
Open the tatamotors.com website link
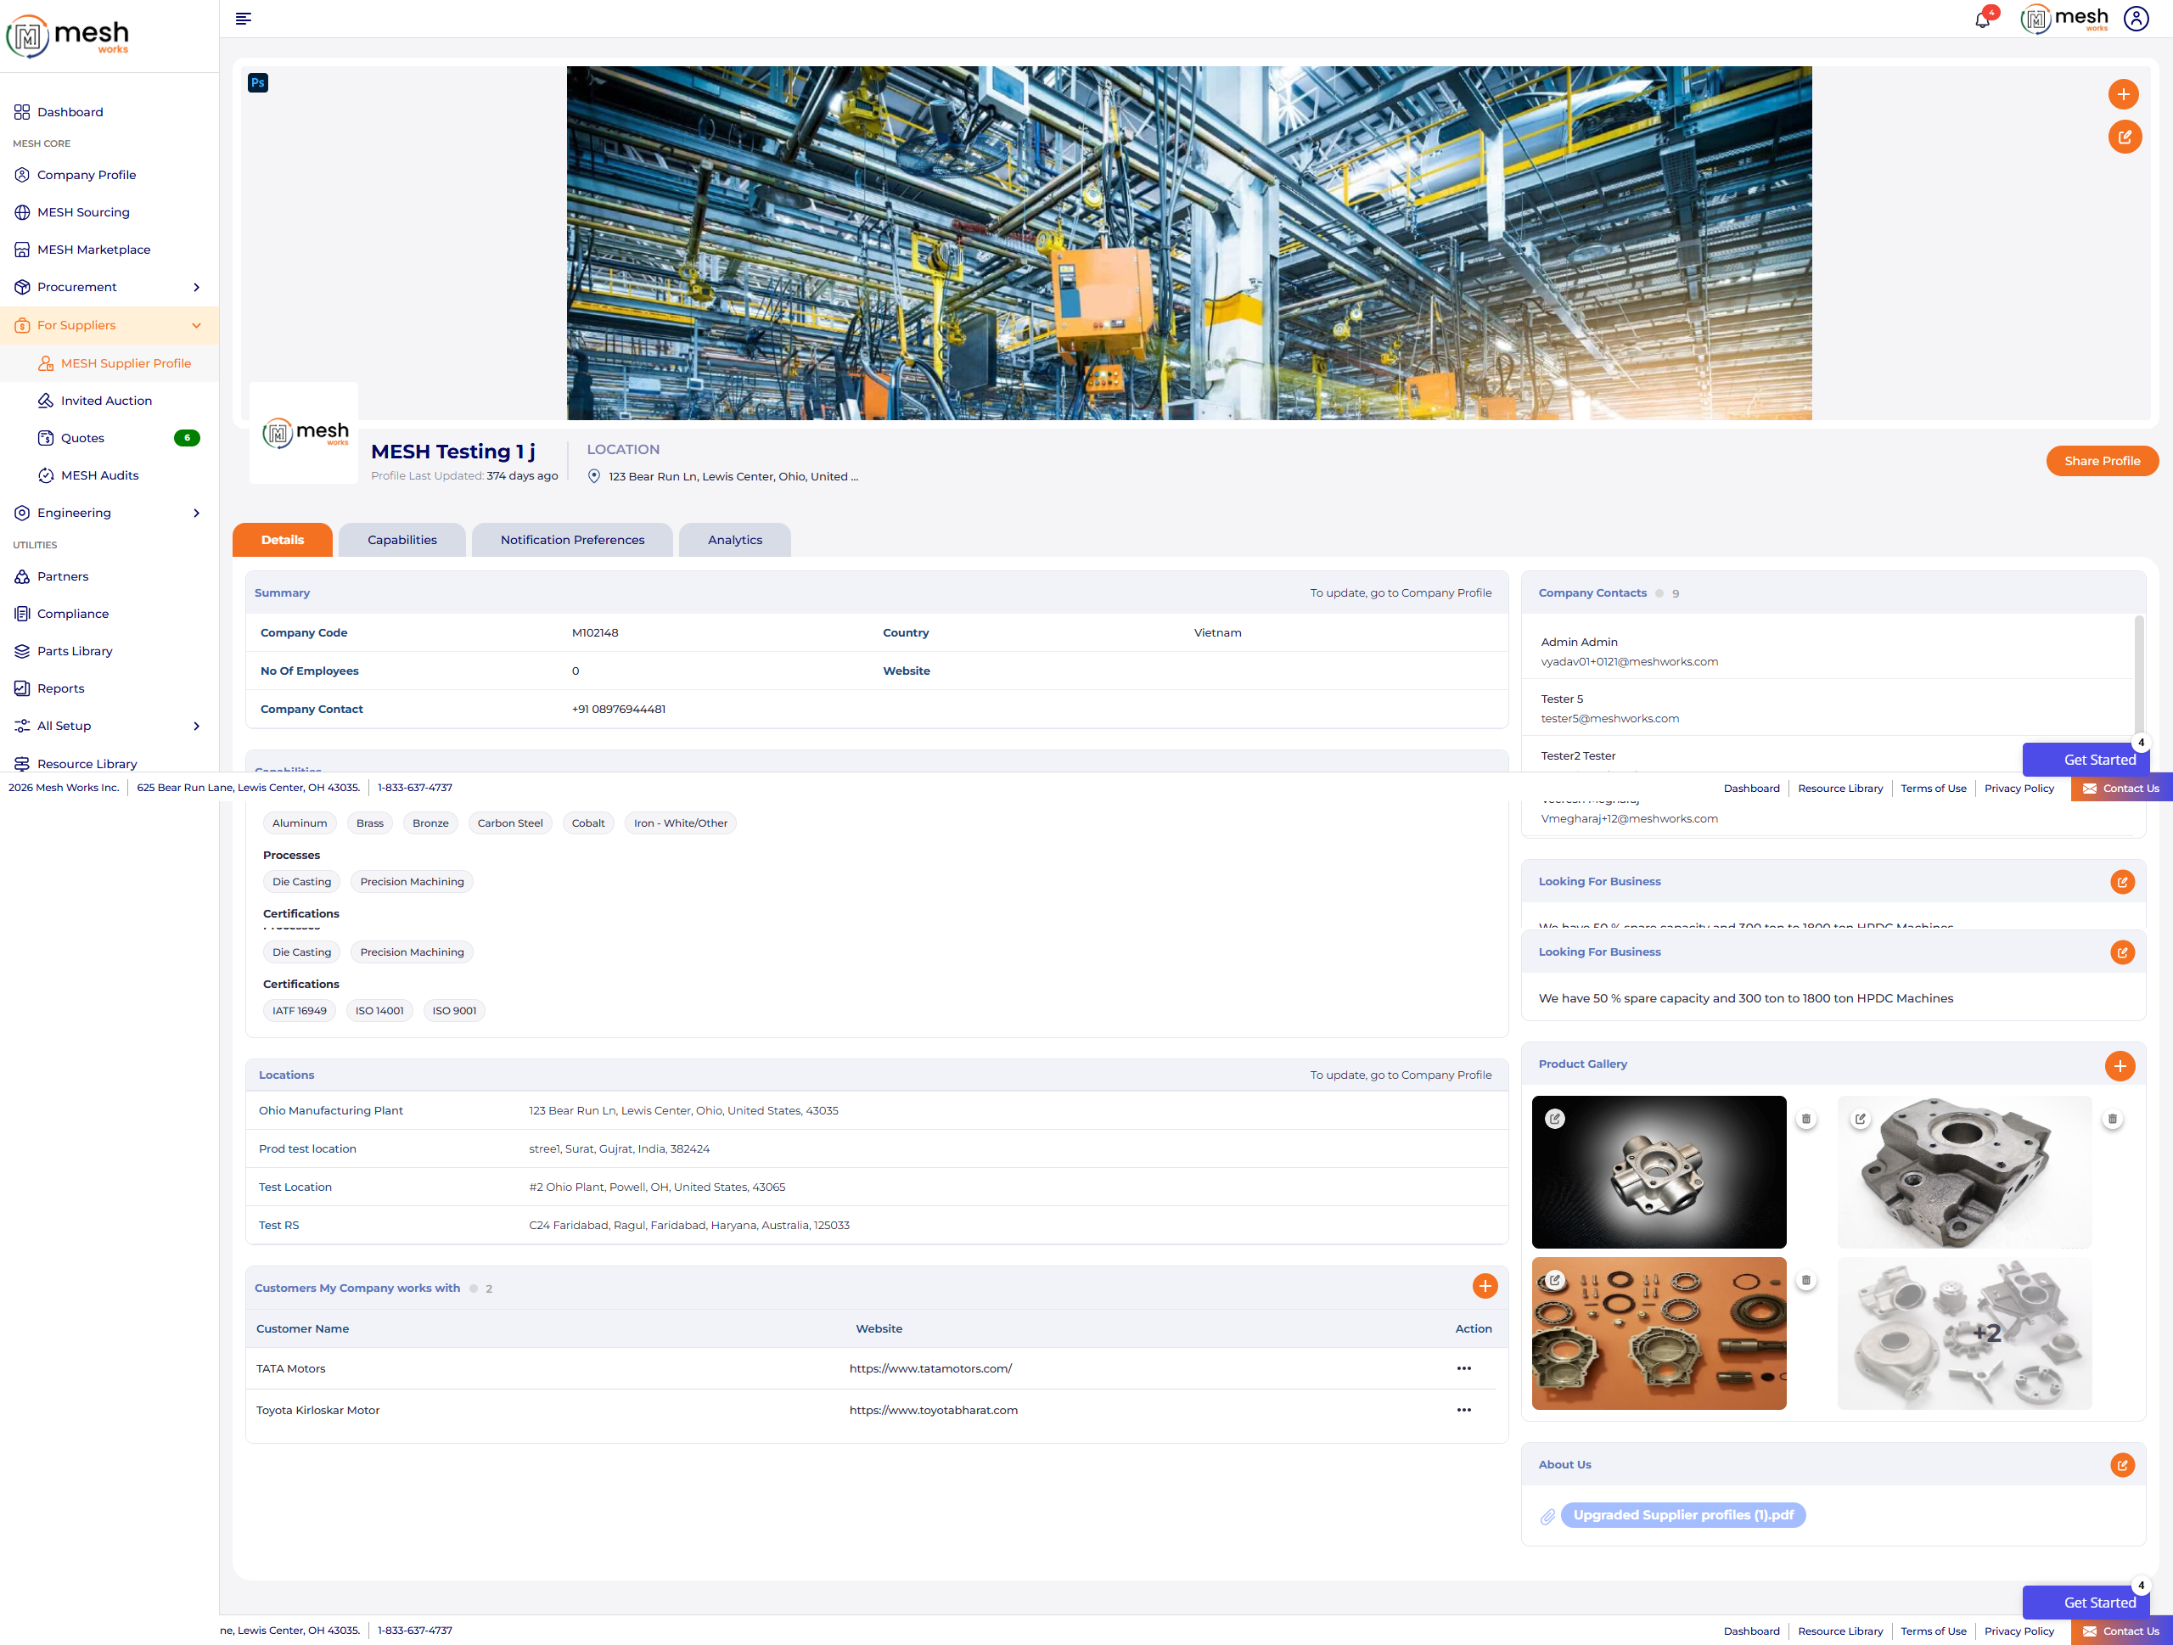930,1368
